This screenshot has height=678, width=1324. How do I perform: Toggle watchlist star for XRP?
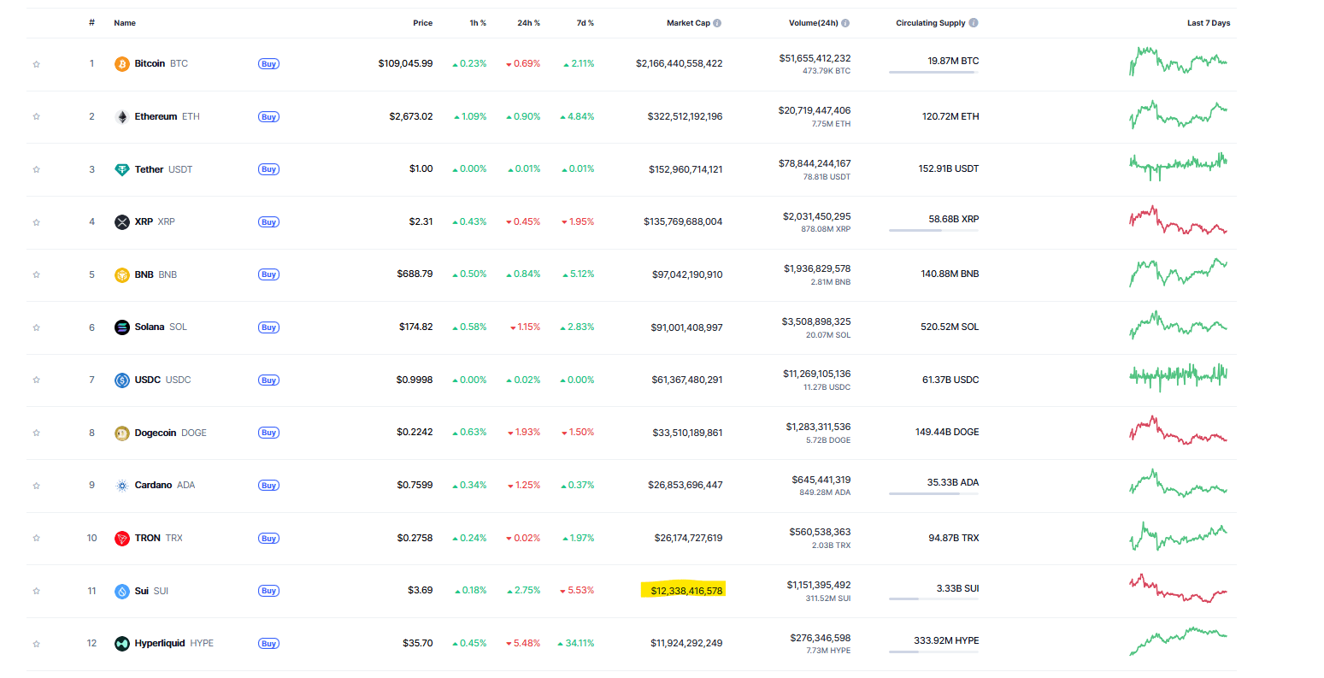pos(37,222)
